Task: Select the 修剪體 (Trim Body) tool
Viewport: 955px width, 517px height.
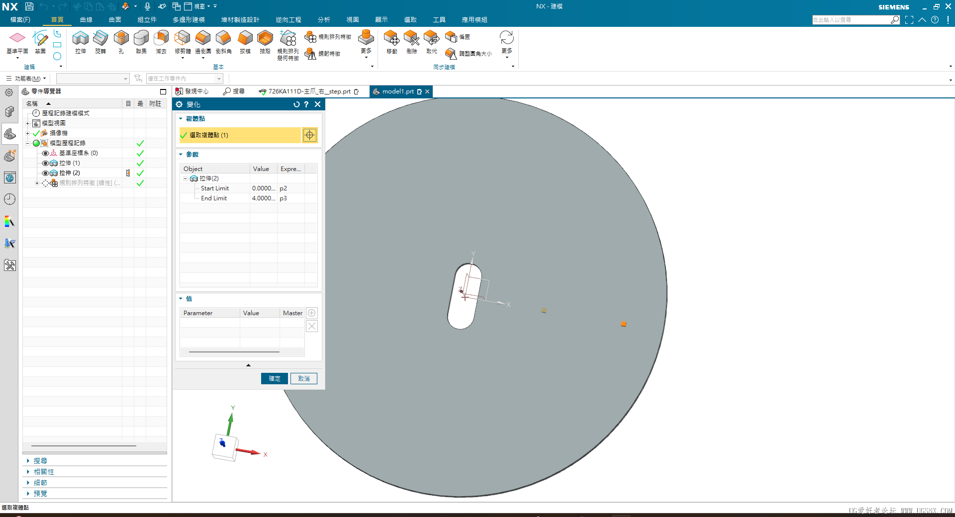Action: pyautogui.click(x=183, y=42)
